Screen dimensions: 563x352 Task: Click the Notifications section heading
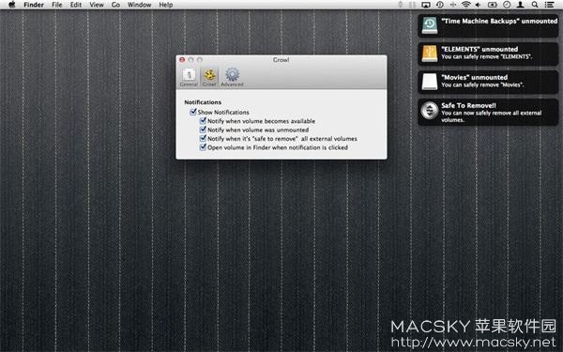pyautogui.click(x=203, y=102)
